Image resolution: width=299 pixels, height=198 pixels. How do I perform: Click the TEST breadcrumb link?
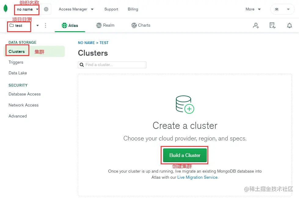click(x=104, y=43)
